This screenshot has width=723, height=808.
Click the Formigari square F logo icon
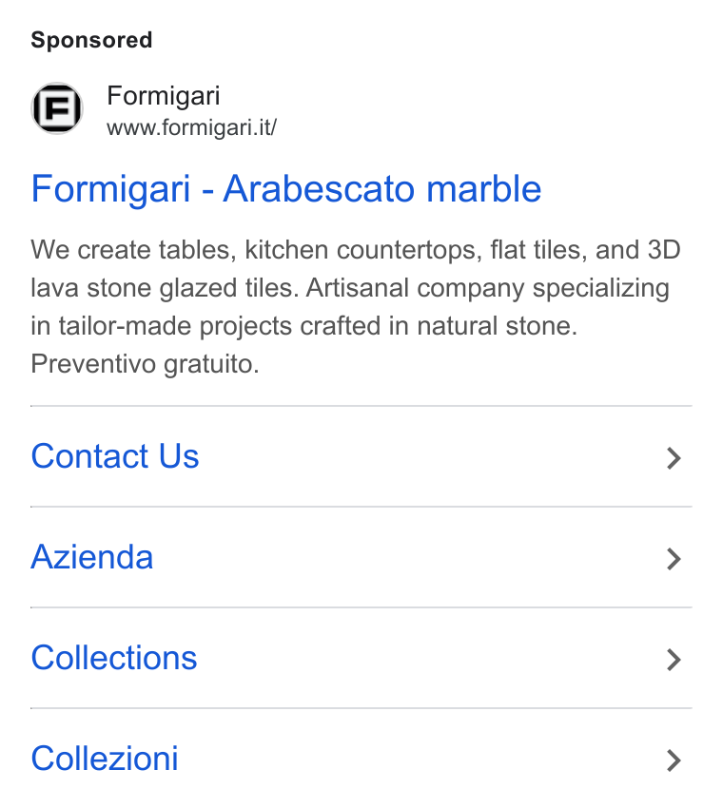[57, 108]
